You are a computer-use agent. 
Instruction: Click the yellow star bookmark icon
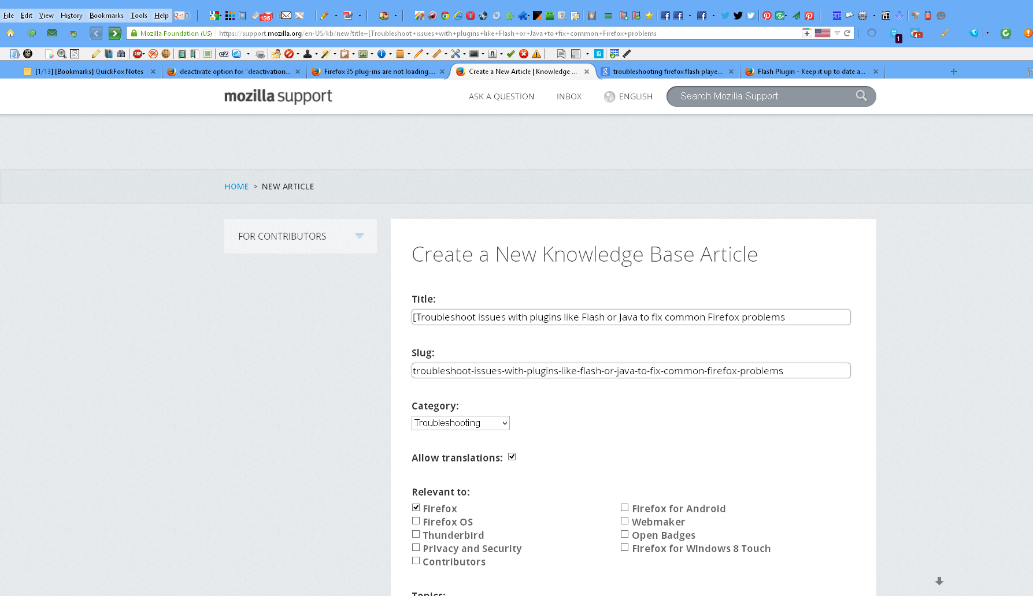point(649,16)
